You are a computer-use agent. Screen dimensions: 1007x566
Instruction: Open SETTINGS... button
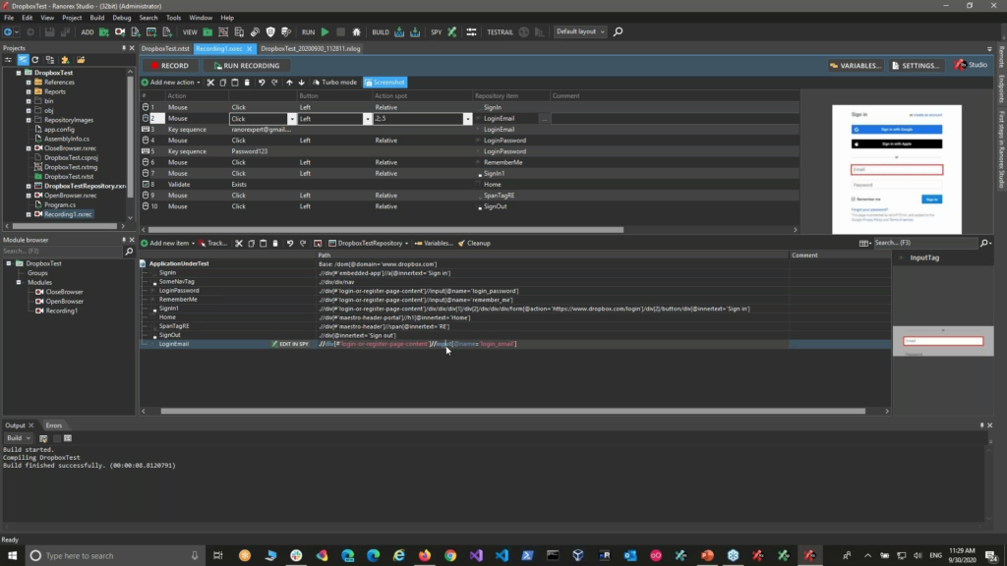(x=916, y=66)
